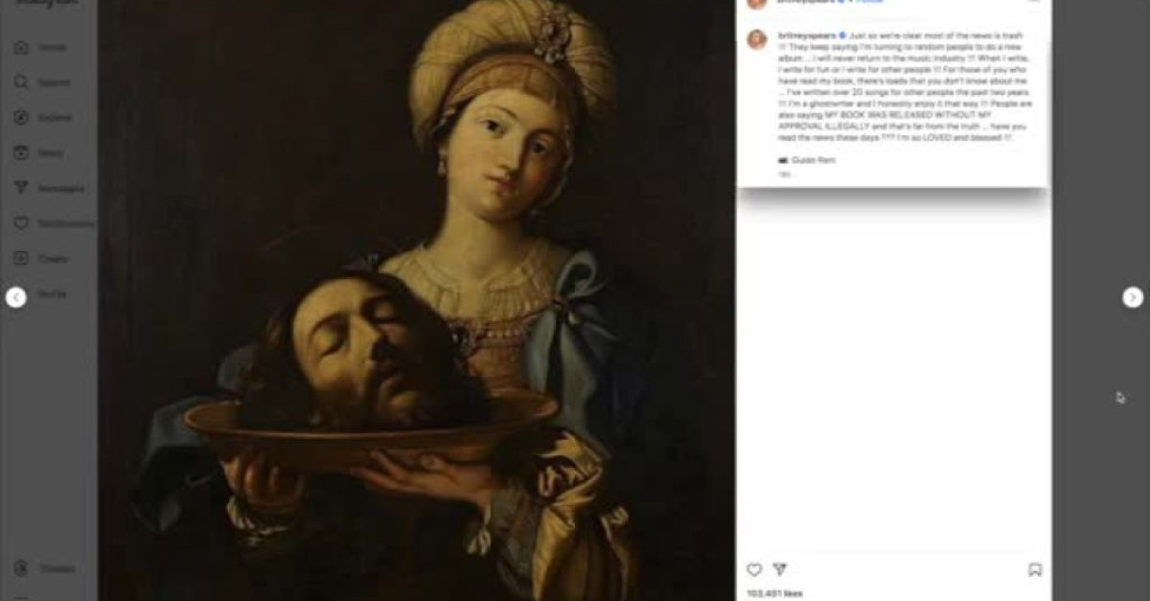Click britneyspears avatar beside the caption
Image resolution: width=1150 pixels, height=601 pixels.
[x=757, y=39]
